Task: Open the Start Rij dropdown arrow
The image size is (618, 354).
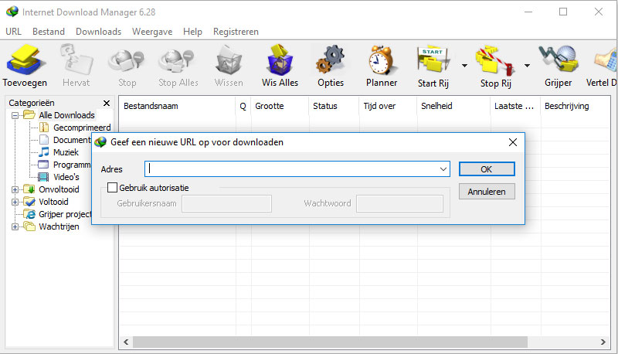Action: [465, 66]
